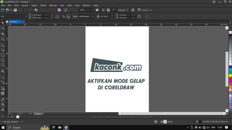Screen dimensions: 232x130
Task: Toggle All pages layout button
Action: 63,16
